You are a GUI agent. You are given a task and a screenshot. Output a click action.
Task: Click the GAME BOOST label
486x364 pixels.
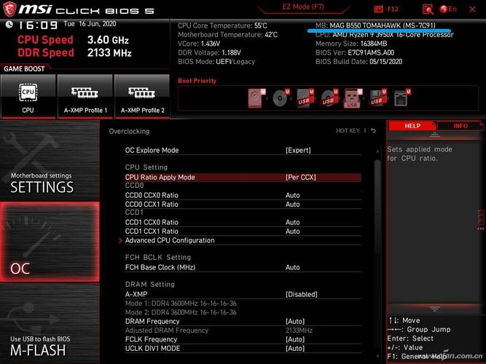coord(24,68)
